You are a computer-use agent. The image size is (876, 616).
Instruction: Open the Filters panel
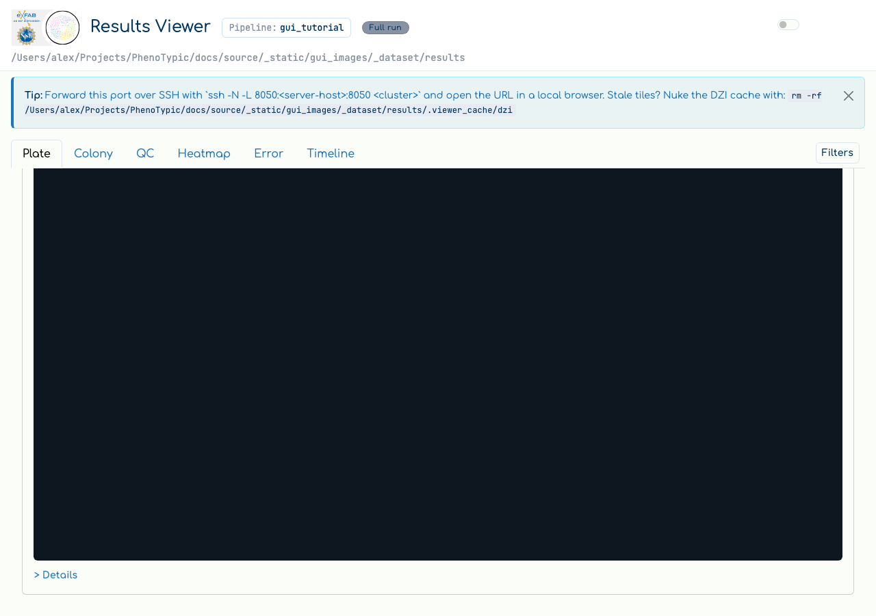tap(837, 153)
